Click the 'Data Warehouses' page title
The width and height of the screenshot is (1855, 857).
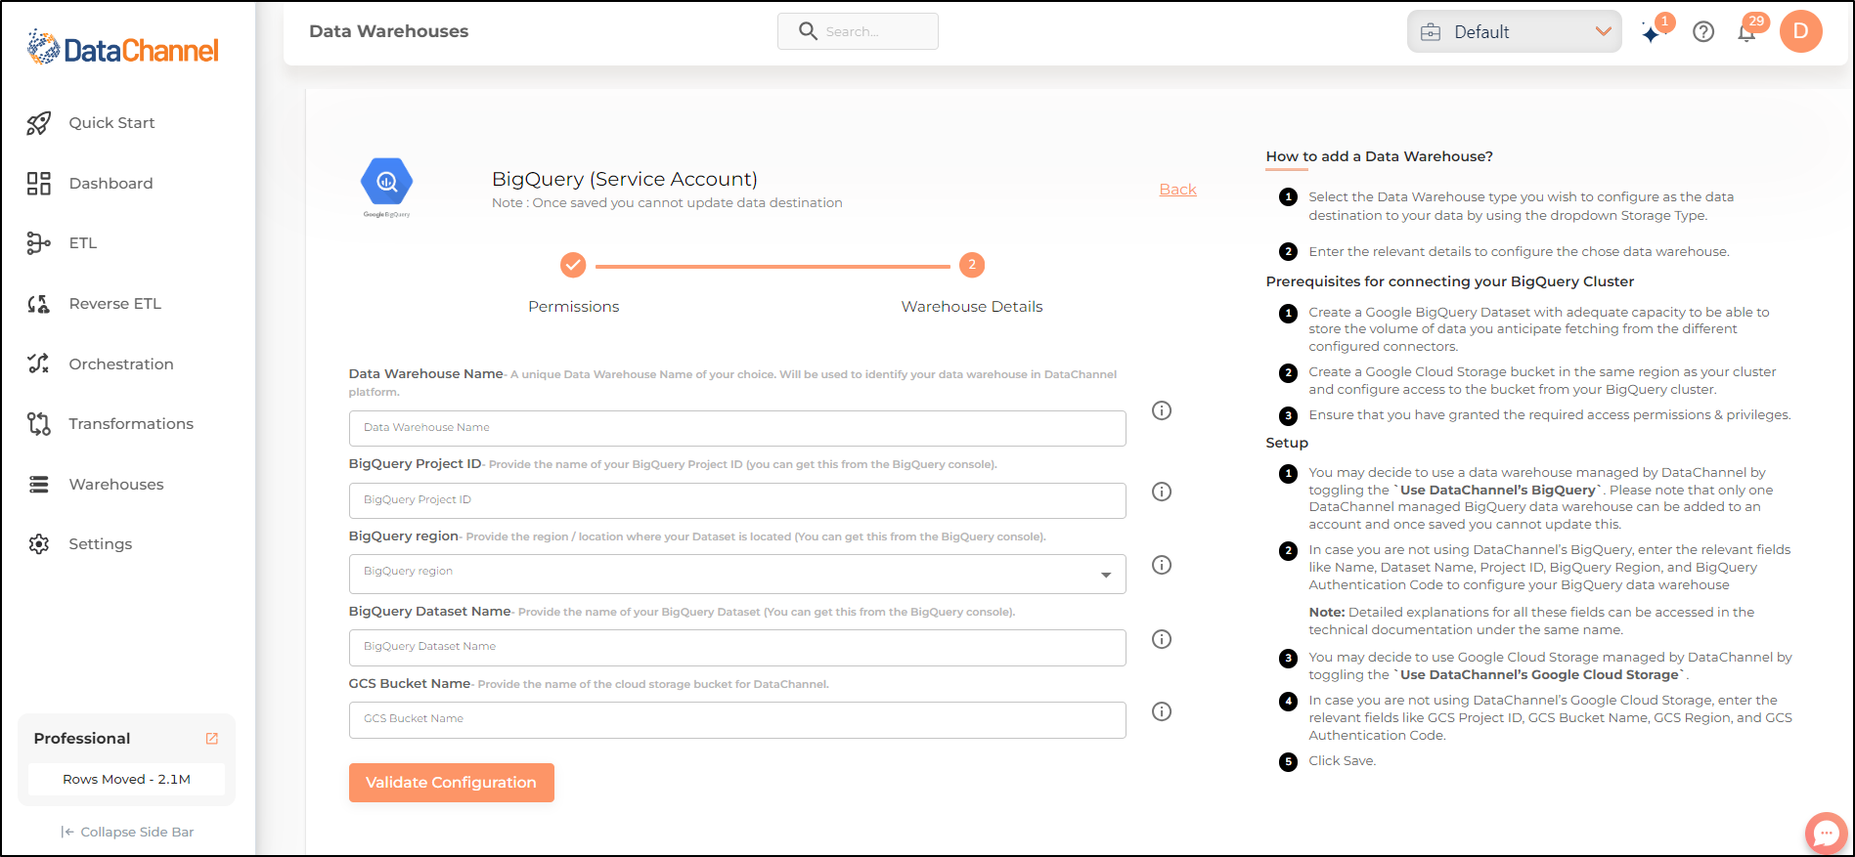pos(388,31)
